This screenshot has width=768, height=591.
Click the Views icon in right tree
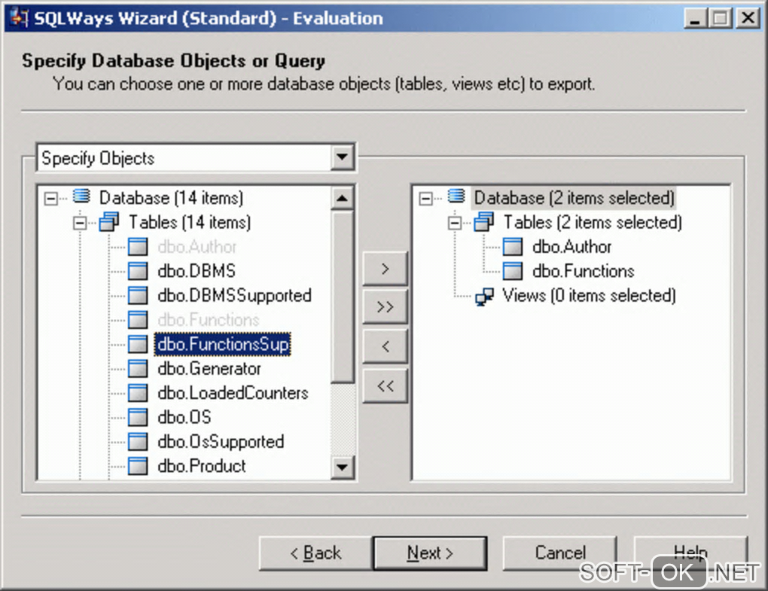(x=484, y=296)
